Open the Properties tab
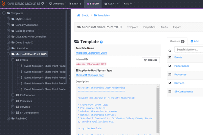The width and height of the screenshot is (203, 135). coord(149,27)
